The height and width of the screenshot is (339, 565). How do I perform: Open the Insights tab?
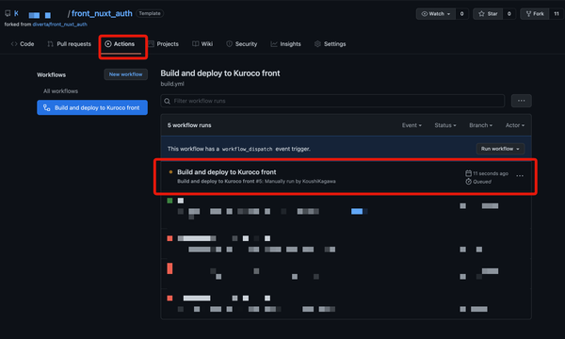[285, 44]
